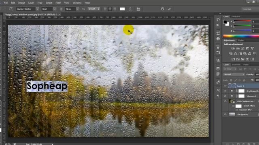This screenshot has height=145, width=259.
Task: Open the Layer menu
Action: click(x=31, y=3)
